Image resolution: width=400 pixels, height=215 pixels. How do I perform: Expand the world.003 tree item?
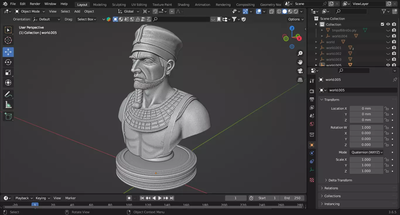[x=316, y=60]
